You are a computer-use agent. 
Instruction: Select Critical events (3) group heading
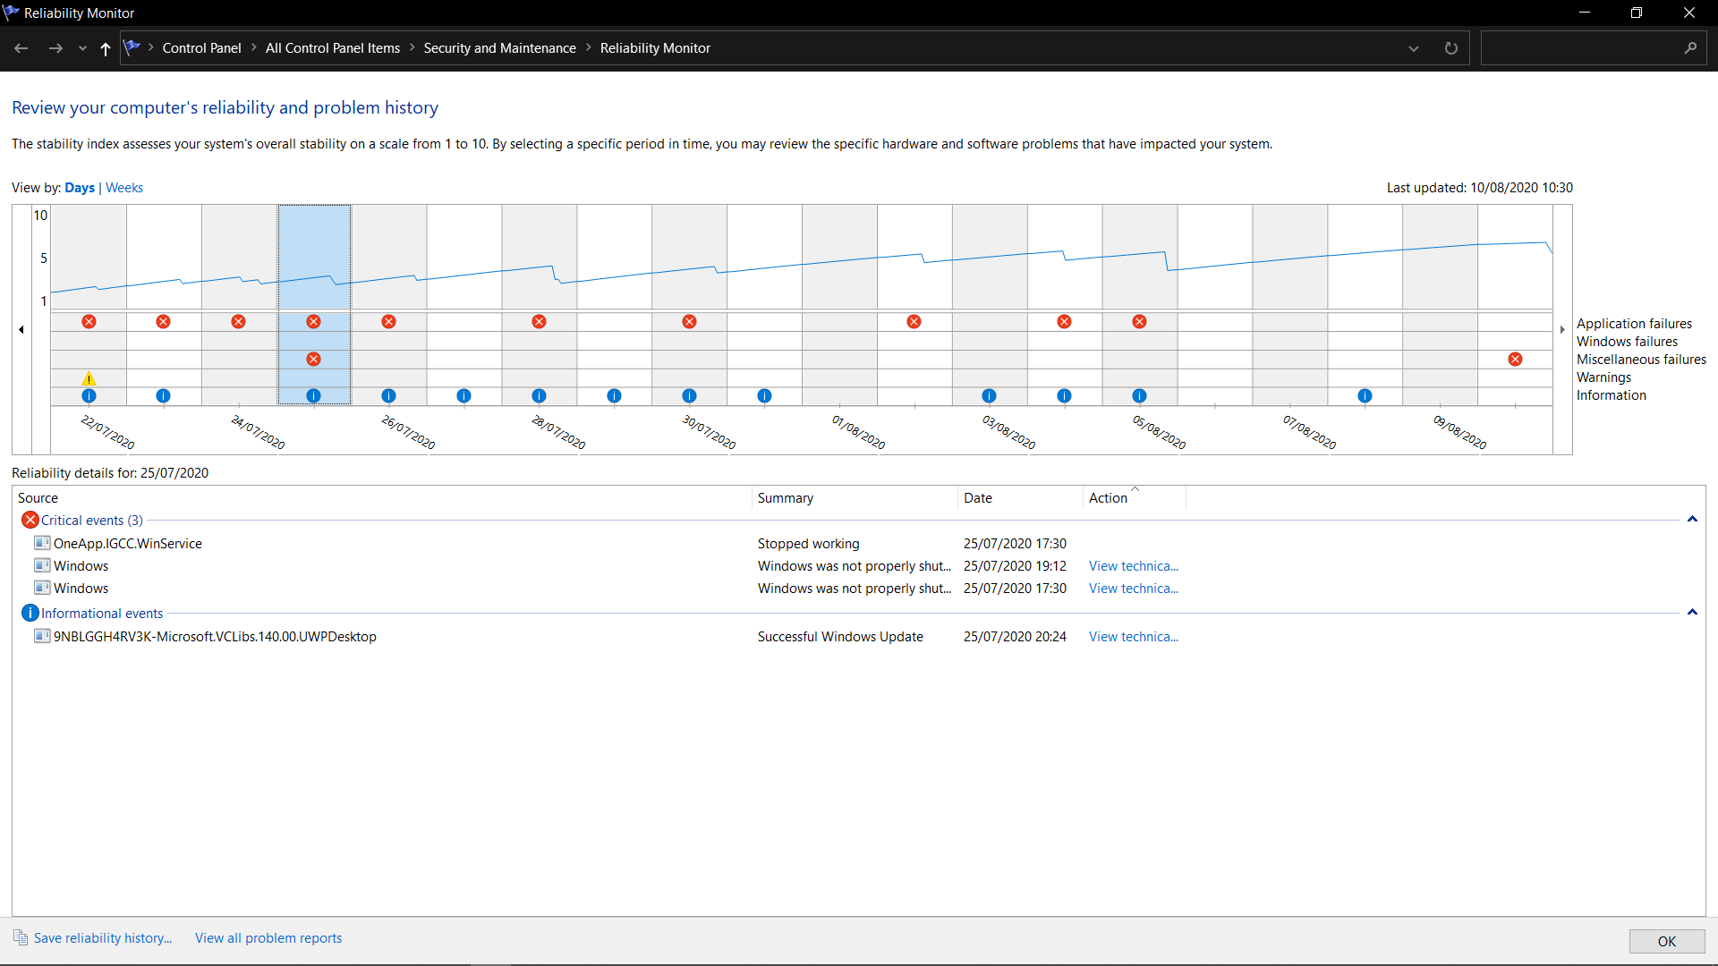pos(91,521)
